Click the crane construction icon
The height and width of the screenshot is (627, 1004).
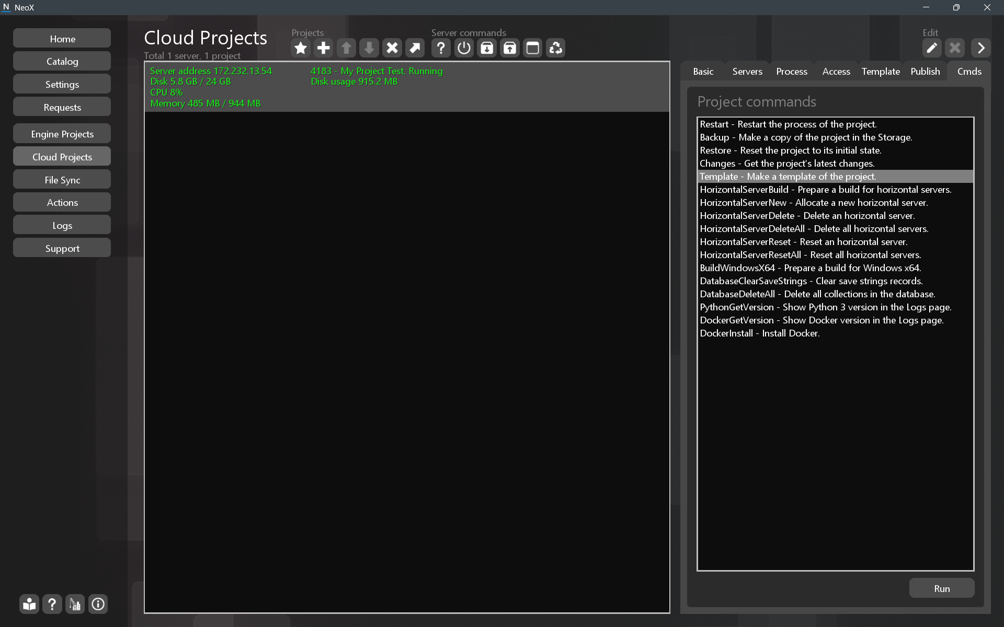coord(75,604)
